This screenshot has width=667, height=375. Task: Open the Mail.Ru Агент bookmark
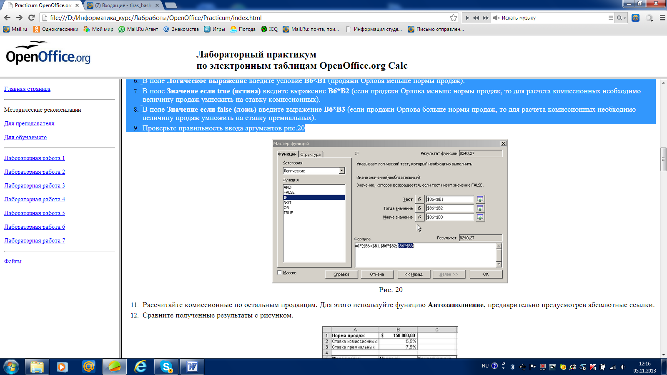pyautogui.click(x=138, y=29)
